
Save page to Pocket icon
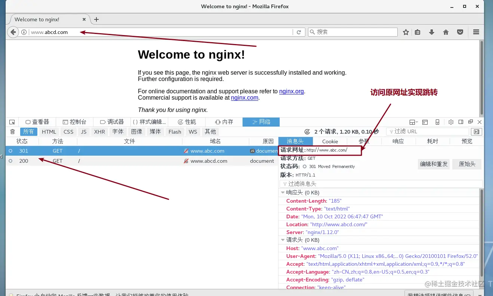point(460,32)
